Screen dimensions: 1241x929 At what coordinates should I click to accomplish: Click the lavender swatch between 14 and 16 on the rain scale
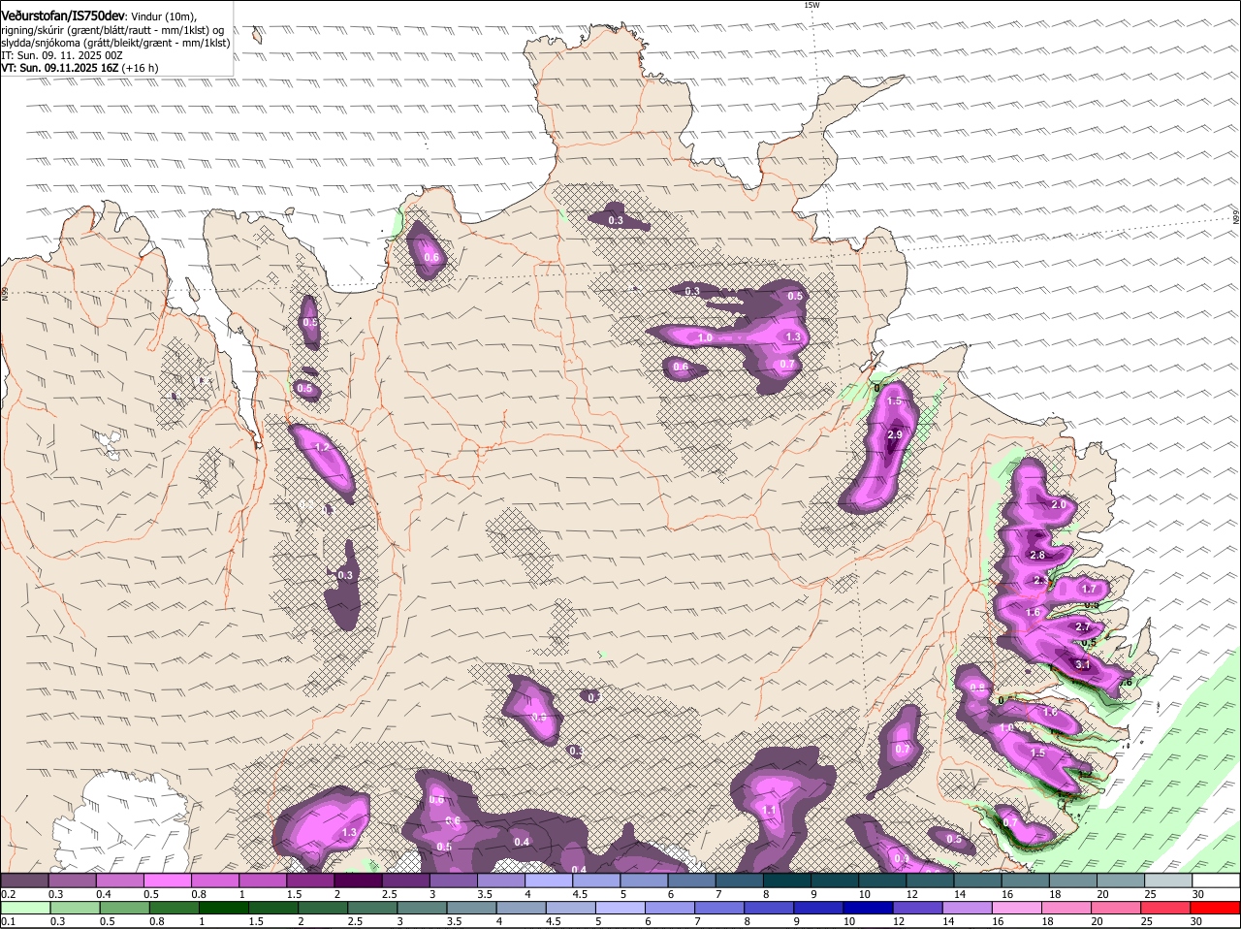(968, 908)
